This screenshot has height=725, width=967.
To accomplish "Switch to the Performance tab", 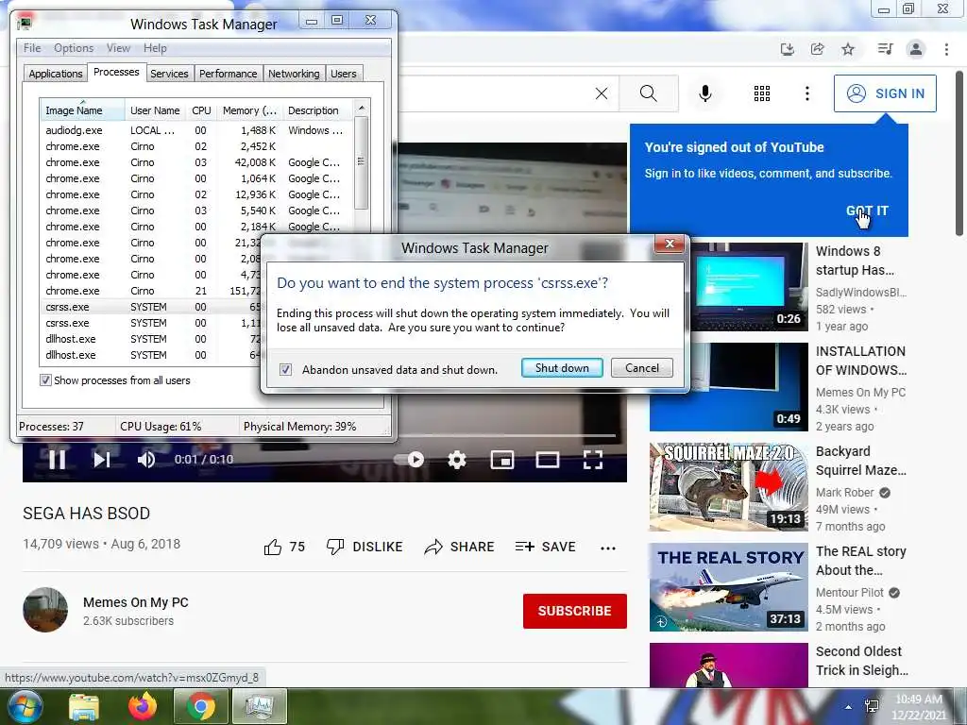I will point(229,74).
